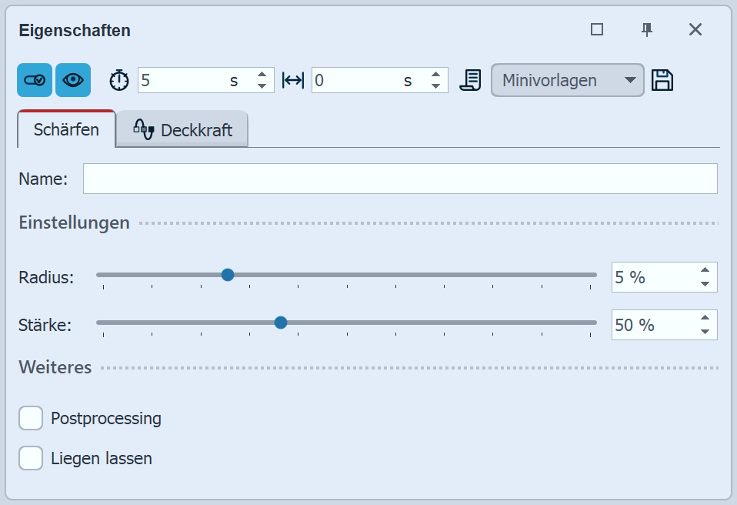The height and width of the screenshot is (505, 737).
Task: Pin the Eigenschaften panel
Action: click(x=647, y=29)
